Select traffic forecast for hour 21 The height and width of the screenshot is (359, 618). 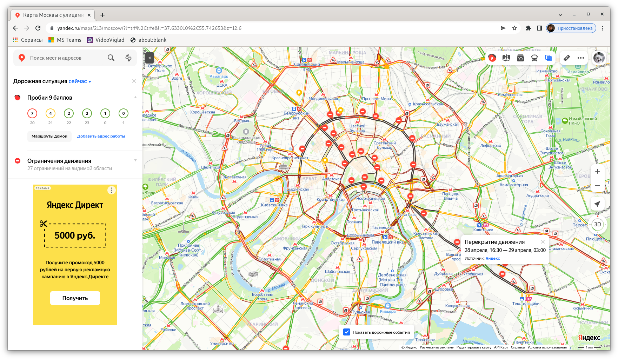coord(51,113)
